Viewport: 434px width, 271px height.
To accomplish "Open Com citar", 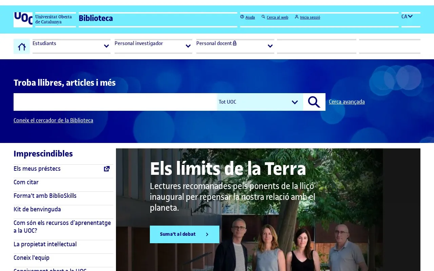I will (x=26, y=182).
